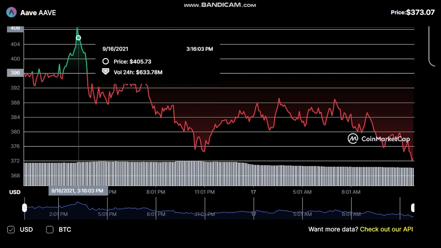The image size is (441, 248).
Task: Click the 388 y-axis label
Action: (x=15, y=103)
